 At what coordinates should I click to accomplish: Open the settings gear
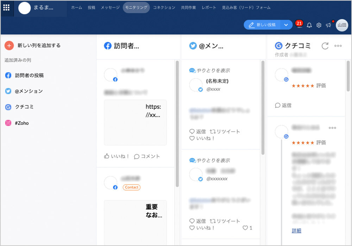pyautogui.click(x=319, y=25)
